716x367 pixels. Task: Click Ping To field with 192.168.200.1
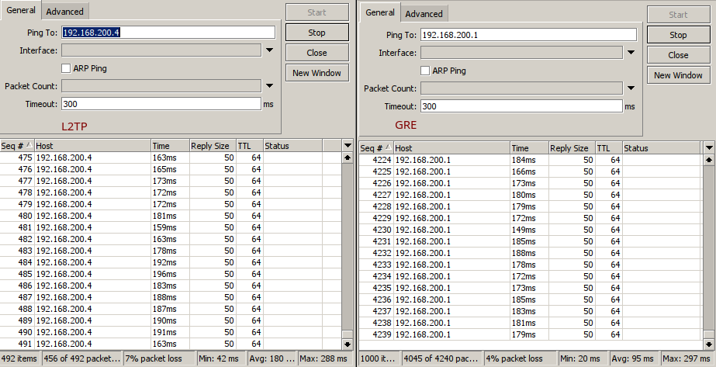(x=528, y=35)
